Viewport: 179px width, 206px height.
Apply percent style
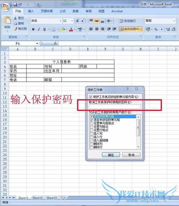point(156,29)
